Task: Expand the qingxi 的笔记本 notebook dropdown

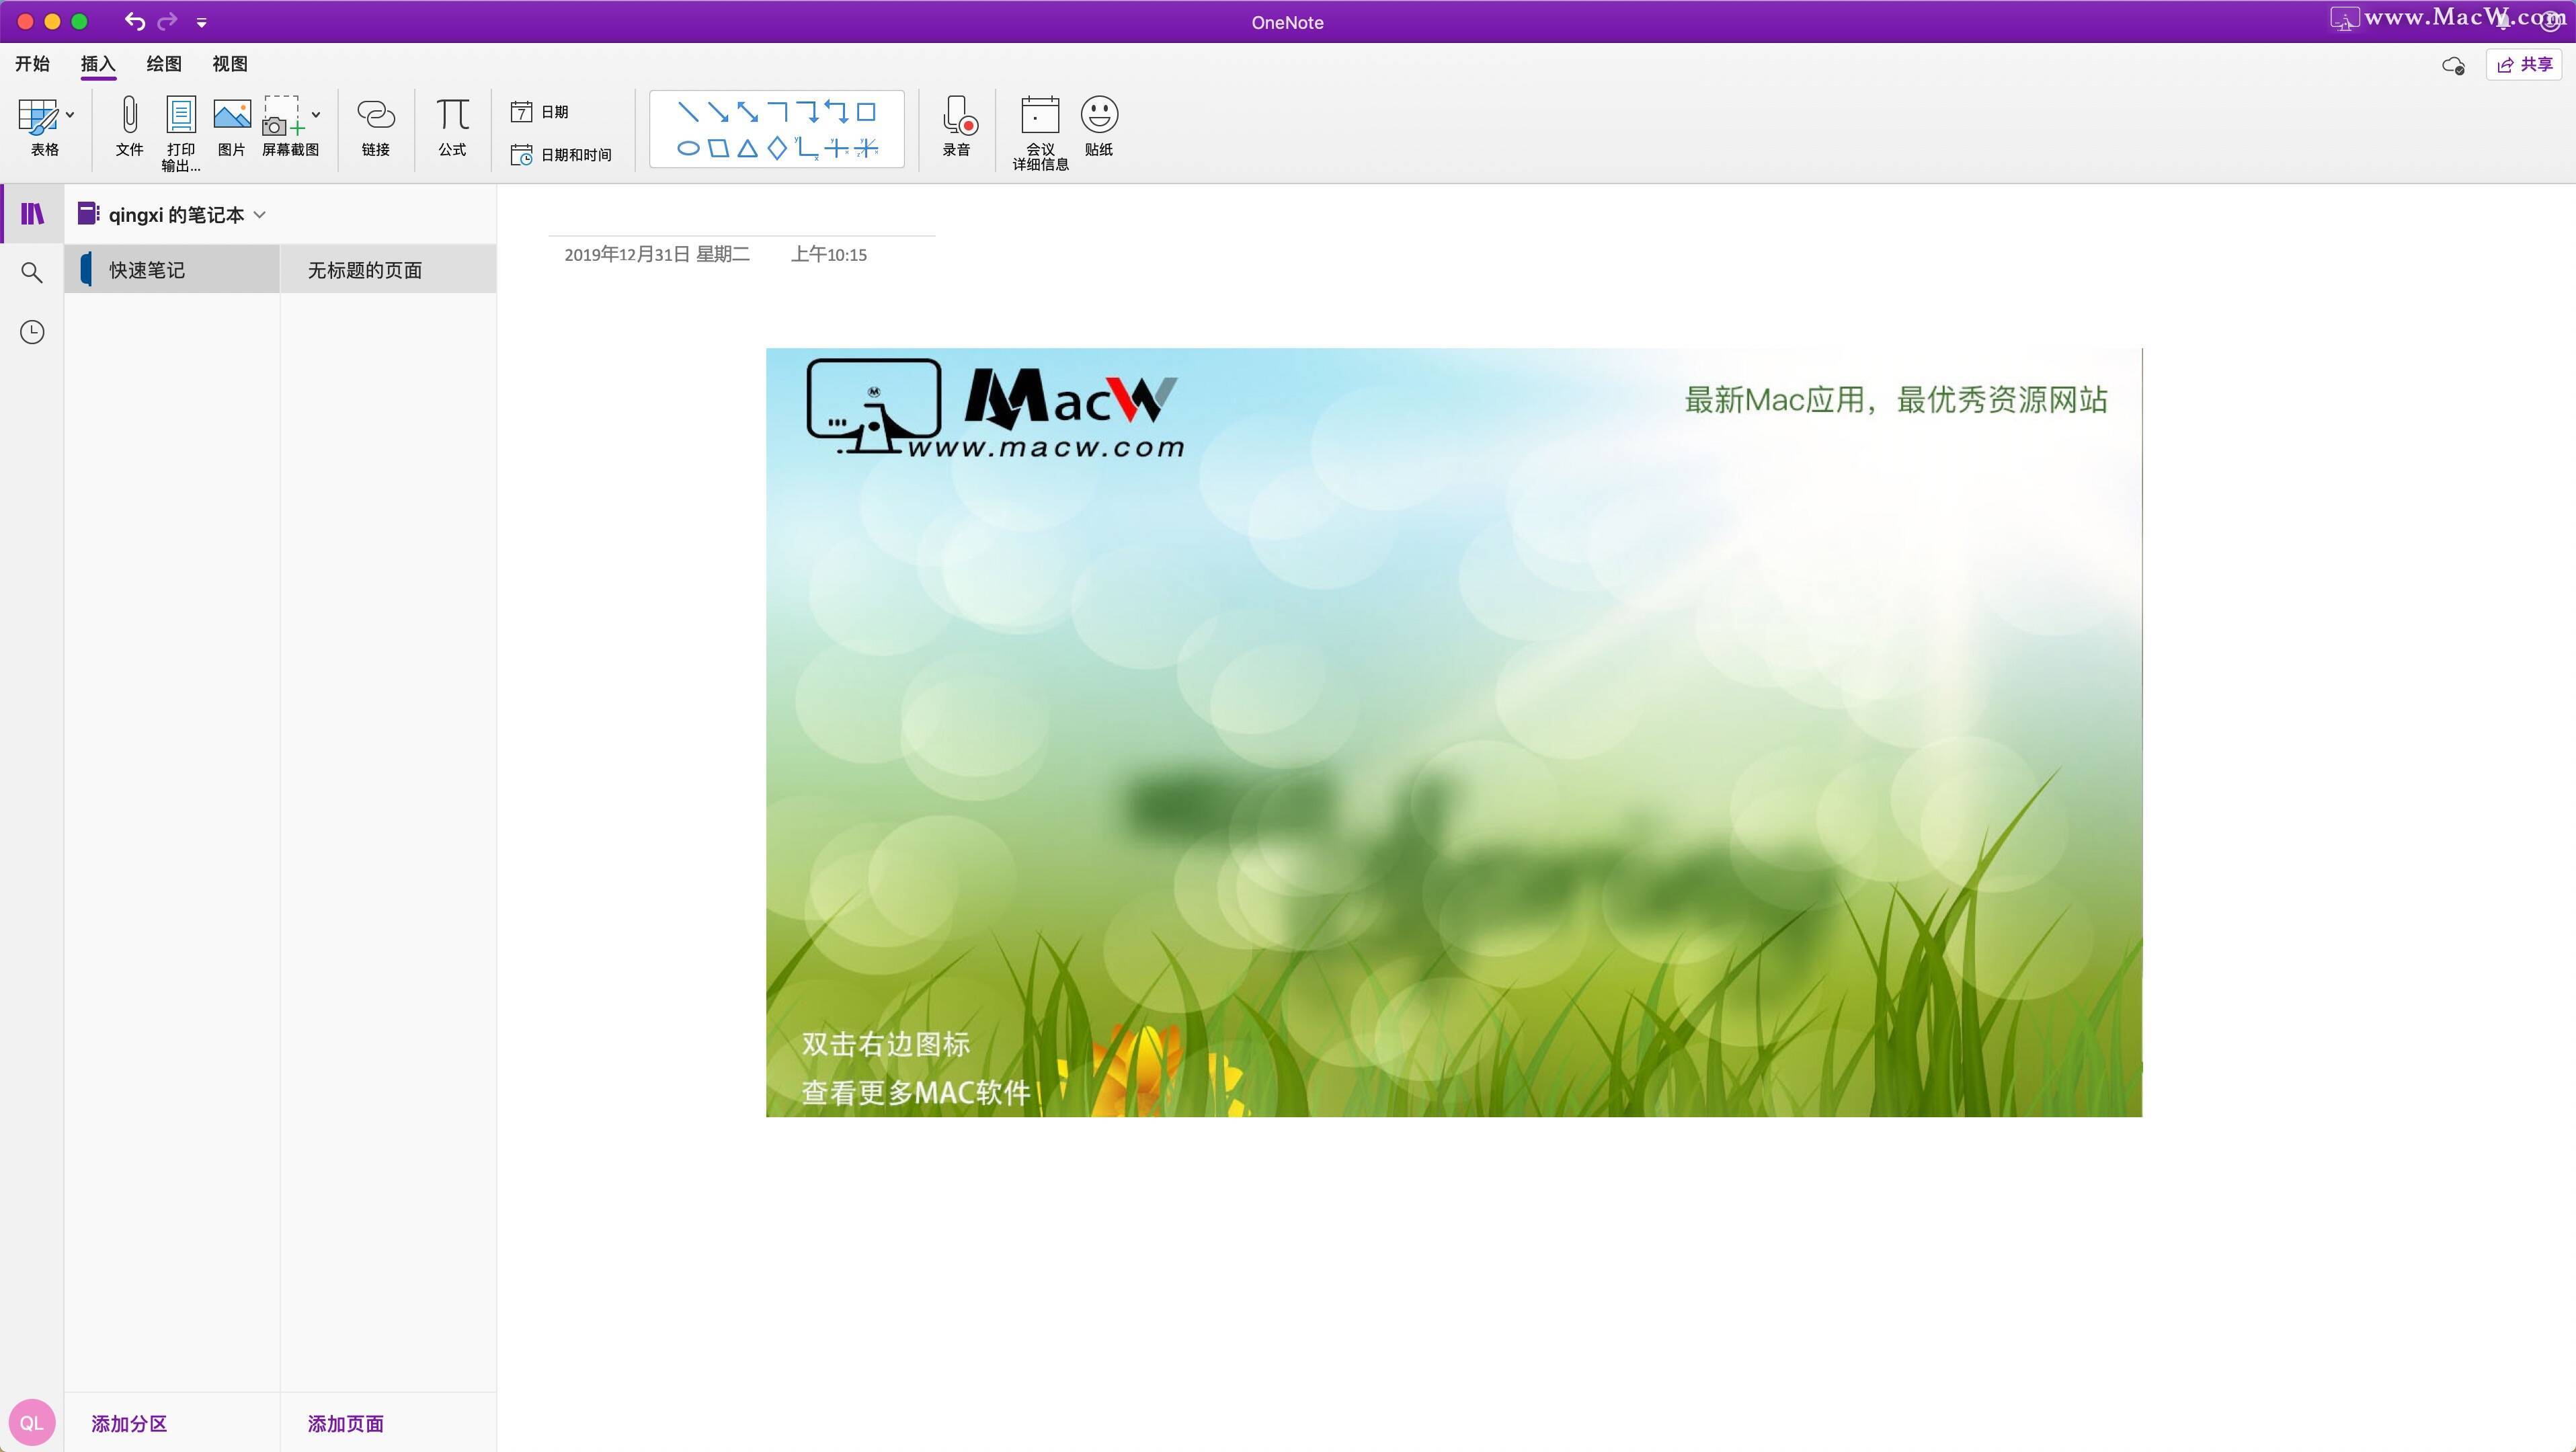Action: pos(260,215)
